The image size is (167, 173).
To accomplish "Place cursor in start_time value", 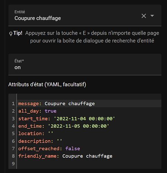I will tap(85, 119).
